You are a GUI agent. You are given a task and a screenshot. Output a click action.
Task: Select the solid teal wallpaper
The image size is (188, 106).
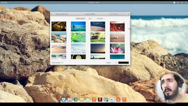pos(117,57)
